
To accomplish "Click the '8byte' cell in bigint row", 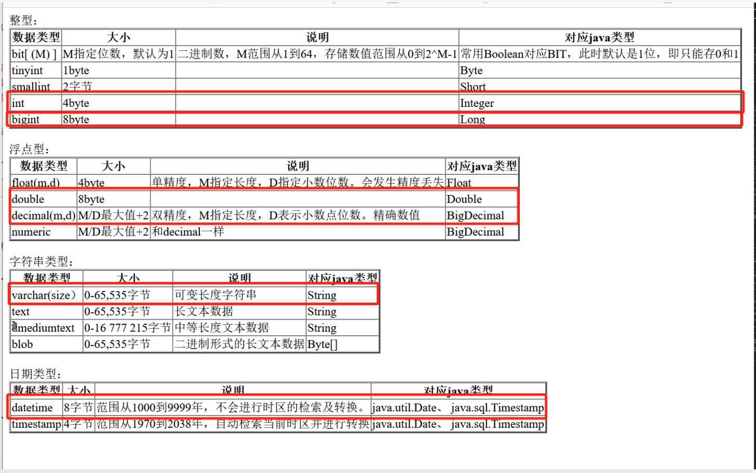I will point(118,119).
